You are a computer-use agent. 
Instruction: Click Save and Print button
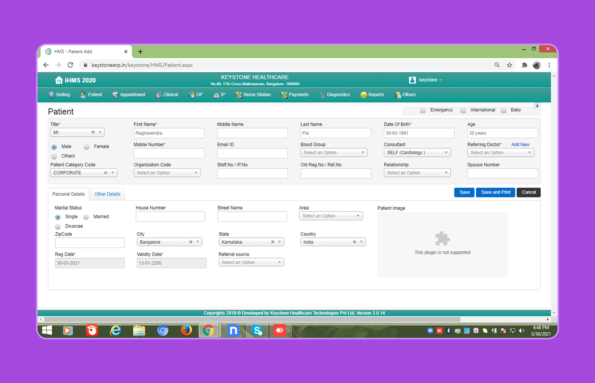click(495, 192)
